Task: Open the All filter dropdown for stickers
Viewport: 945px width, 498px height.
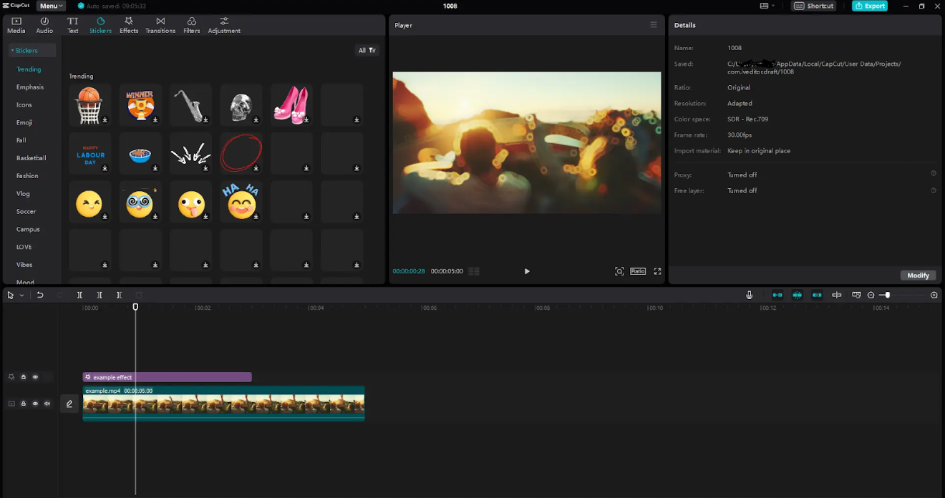Action: pyautogui.click(x=367, y=50)
